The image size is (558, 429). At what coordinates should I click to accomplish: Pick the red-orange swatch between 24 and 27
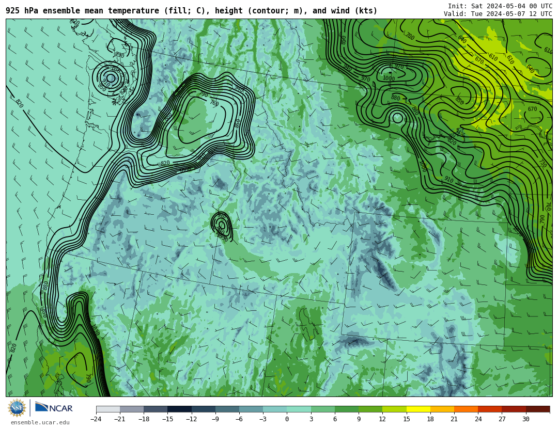click(x=490, y=409)
